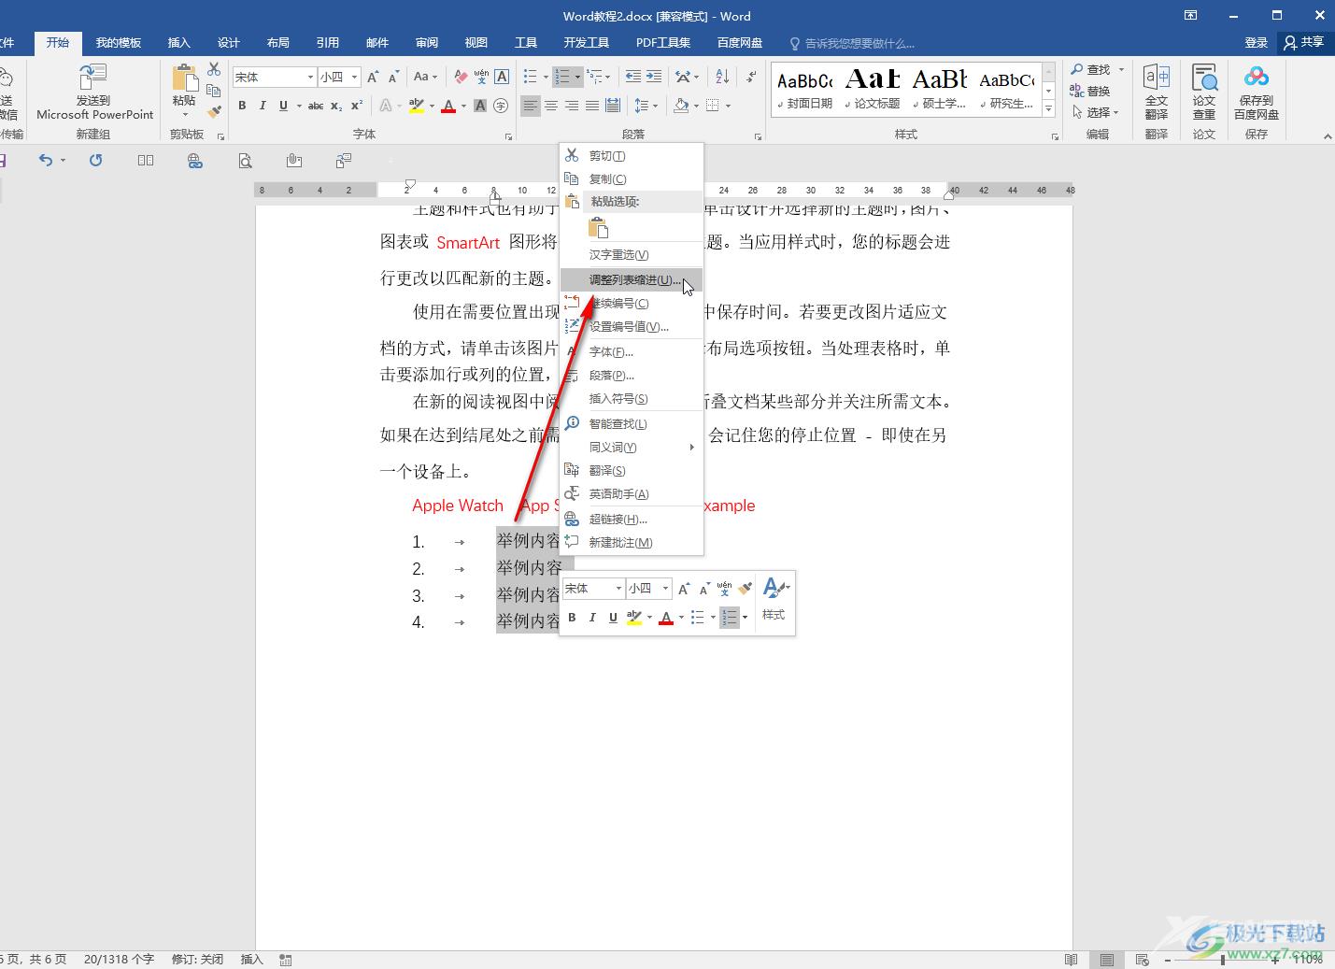
Task: Choose 段落(P) from context menu
Action: [x=632, y=375]
